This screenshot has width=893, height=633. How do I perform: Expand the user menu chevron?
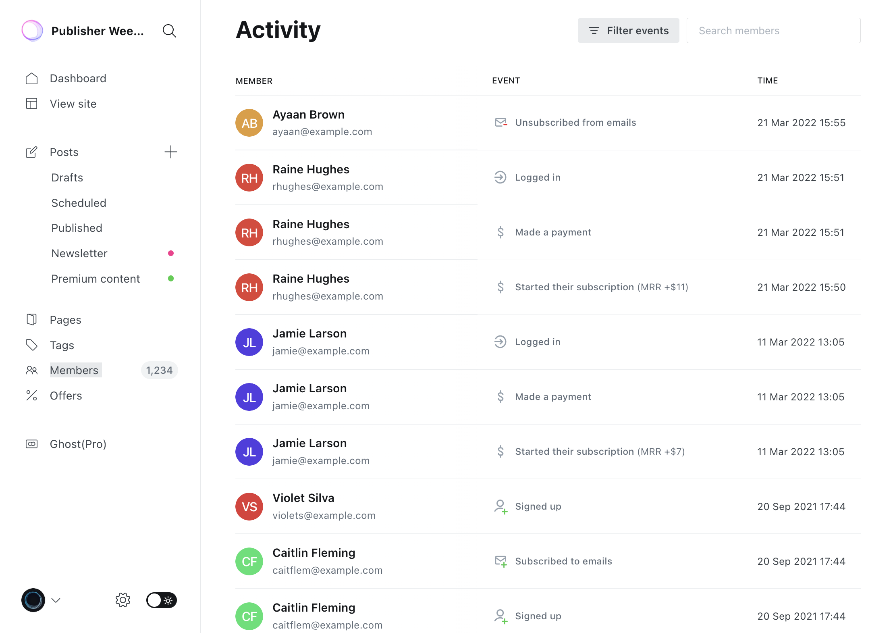coord(56,600)
